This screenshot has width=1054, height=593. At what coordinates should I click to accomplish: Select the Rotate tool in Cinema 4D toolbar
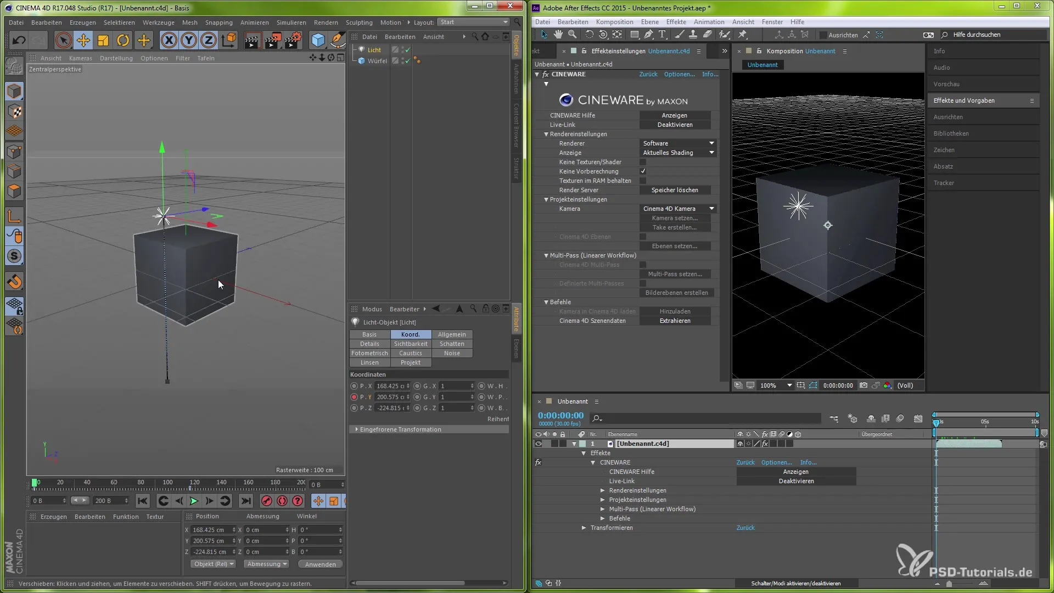click(124, 40)
